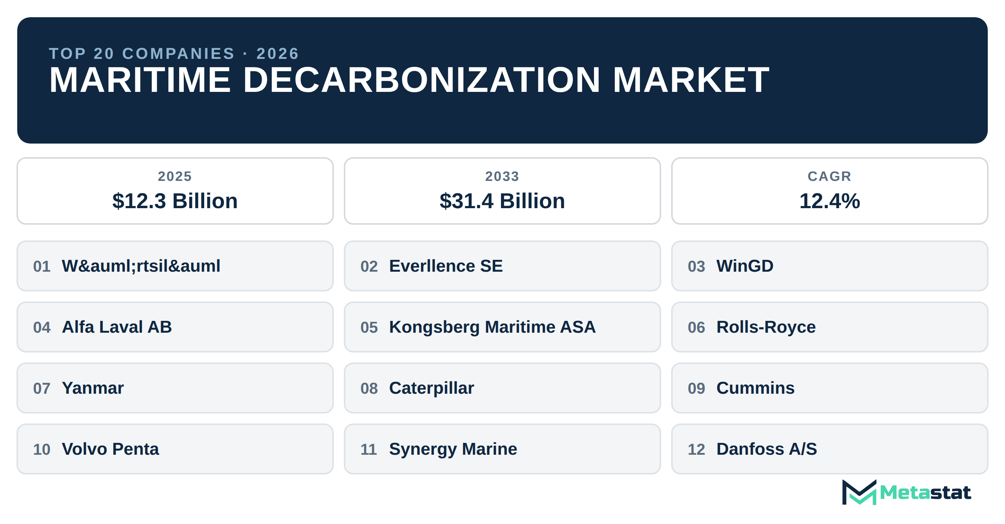Click the Cummins company card
Image resolution: width=1005 pixels, height=524 pixels.
point(829,388)
